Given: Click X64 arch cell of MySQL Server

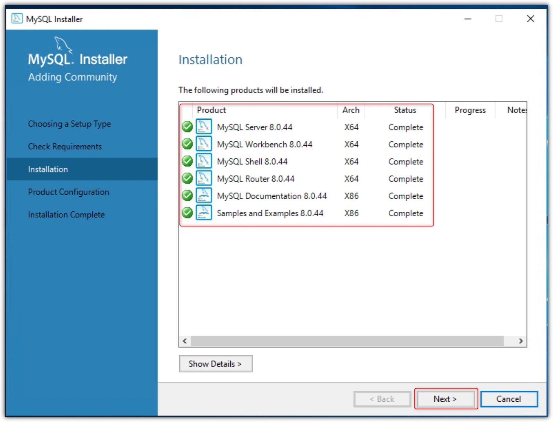Looking at the screenshot, I should pyautogui.click(x=351, y=127).
